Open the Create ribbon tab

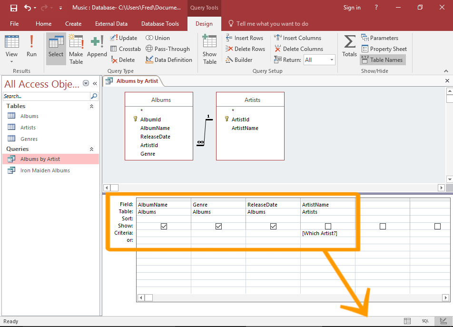pos(73,23)
